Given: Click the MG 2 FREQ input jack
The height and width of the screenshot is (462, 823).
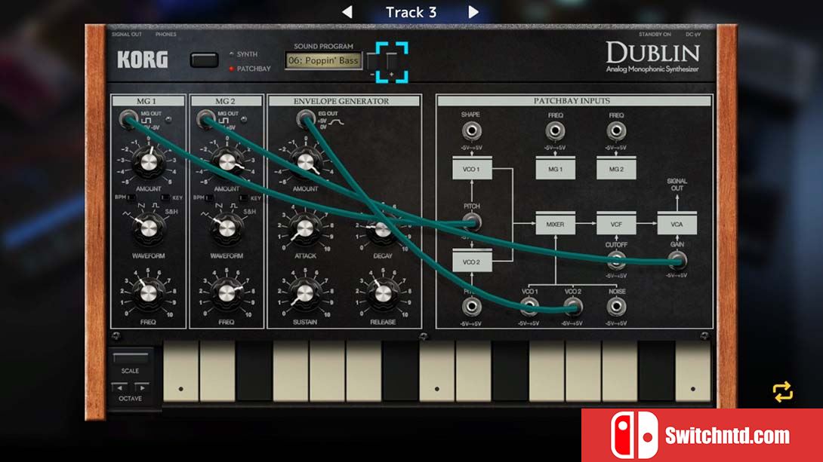Looking at the screenshot, I should click(616, 130).
